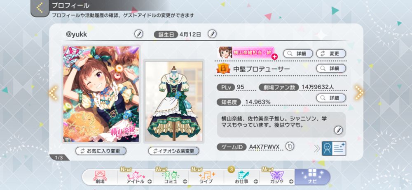Copy the game ID A4X7FWVX
Image resolution: width=412 pixels, height=190 pixels.
coord(290,146)
